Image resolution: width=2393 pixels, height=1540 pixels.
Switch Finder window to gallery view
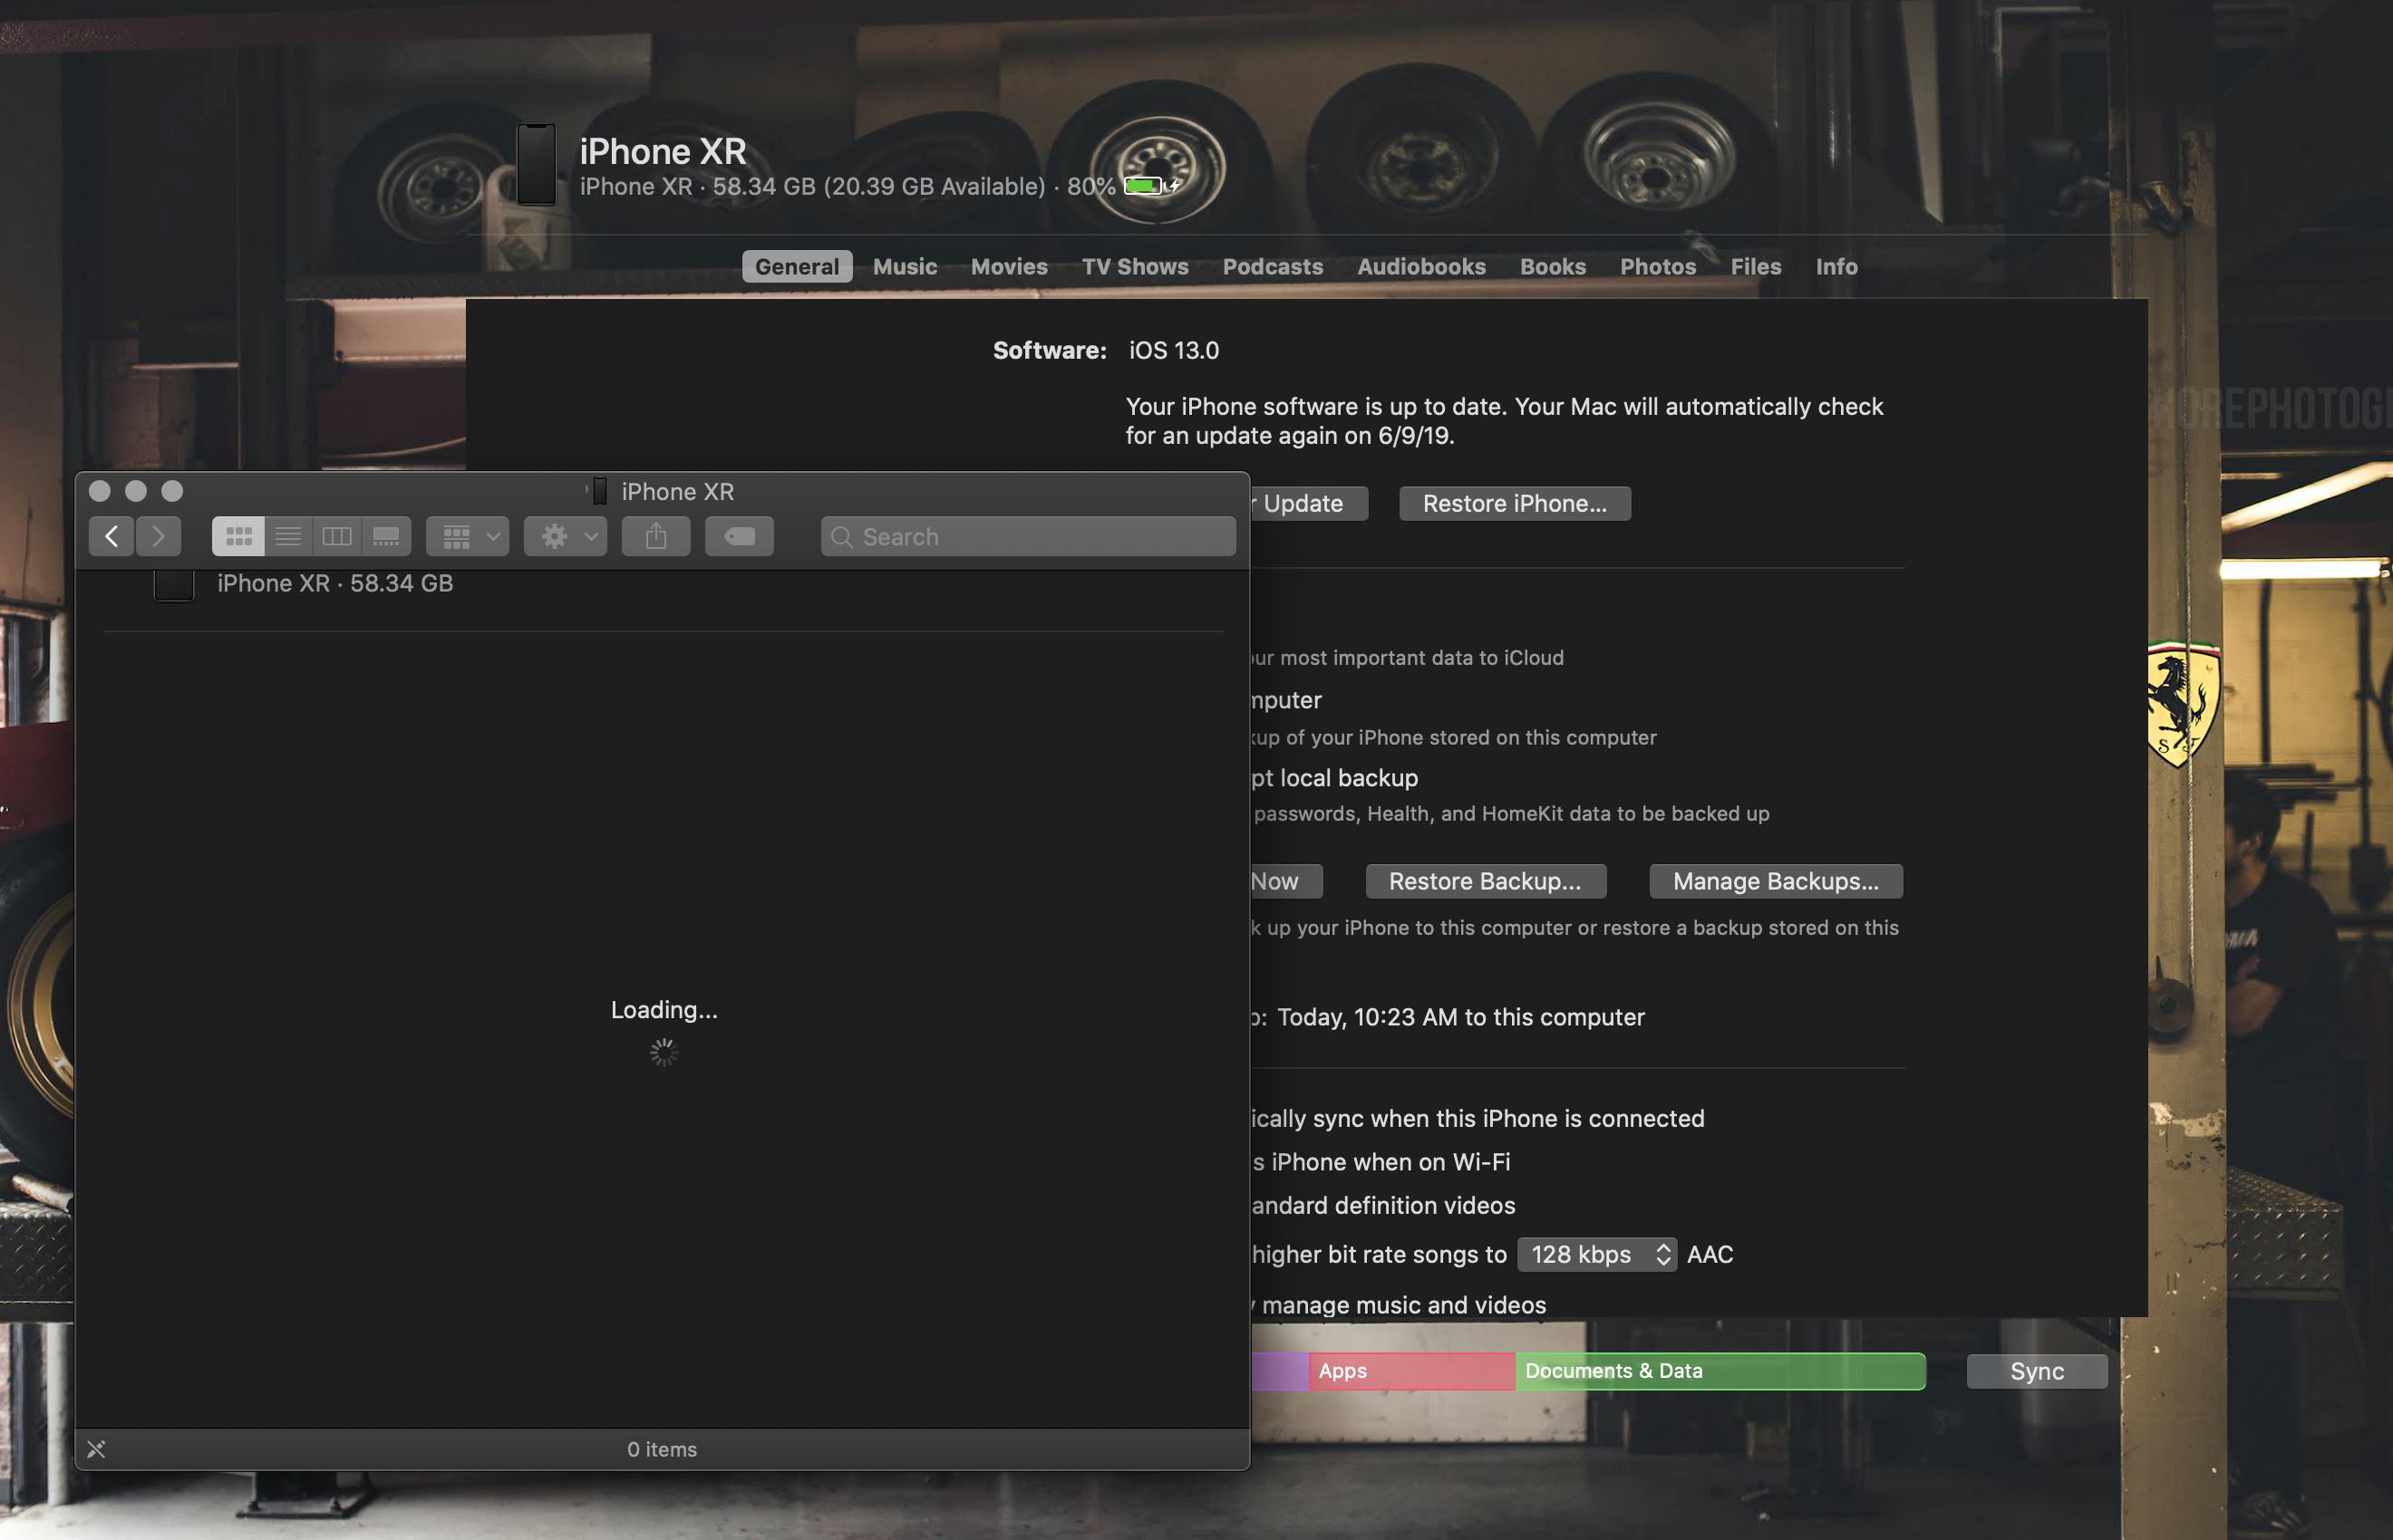pos(386,537)
